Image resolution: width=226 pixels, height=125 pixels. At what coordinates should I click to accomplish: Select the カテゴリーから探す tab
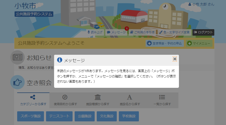pyautogui.click(x=33, y=100)
